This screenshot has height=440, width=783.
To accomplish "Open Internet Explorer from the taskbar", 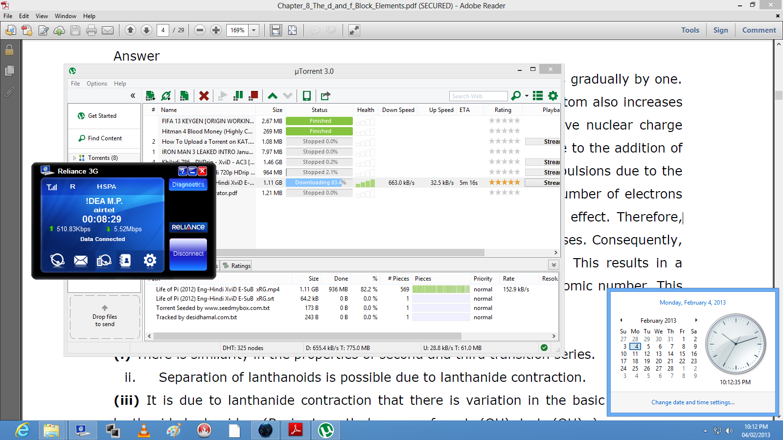I will click(23, 430).
